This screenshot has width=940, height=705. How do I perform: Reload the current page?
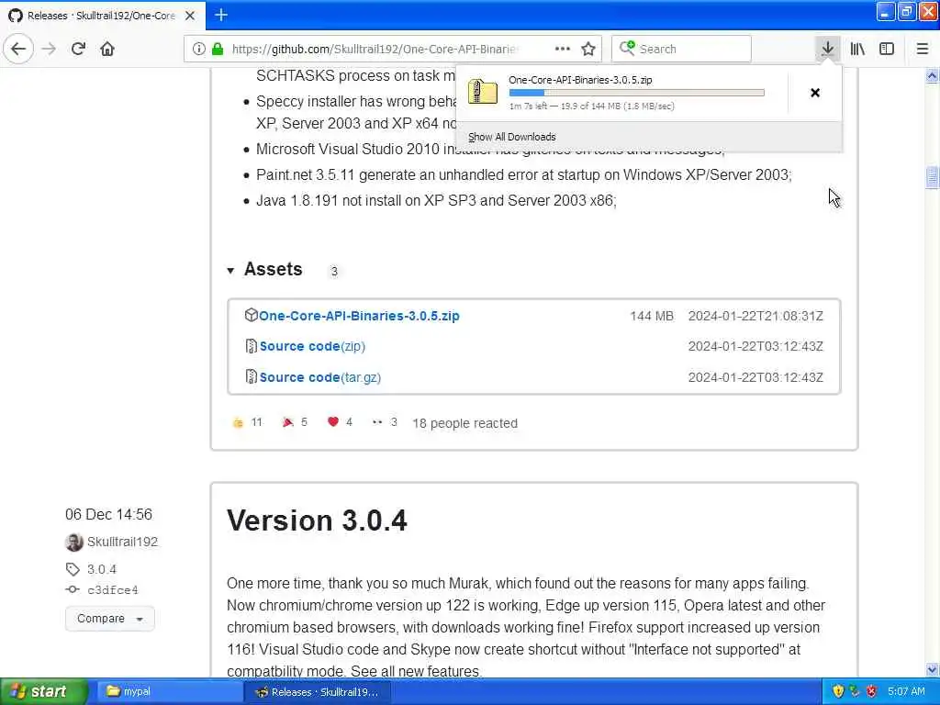(78, 49)
